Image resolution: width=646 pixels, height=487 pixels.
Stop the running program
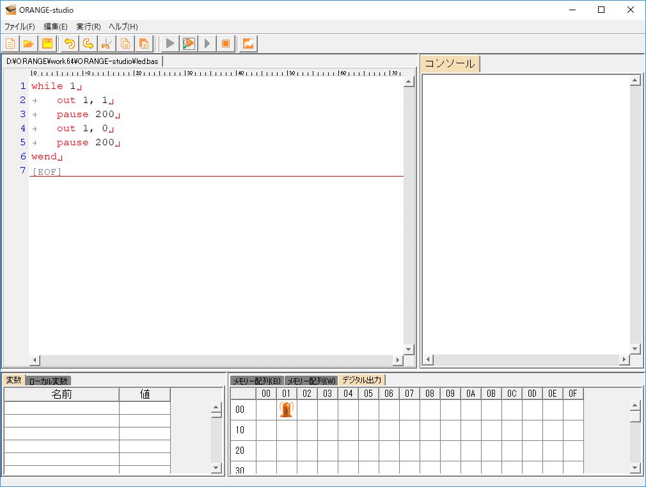click(x=226, y=44)
